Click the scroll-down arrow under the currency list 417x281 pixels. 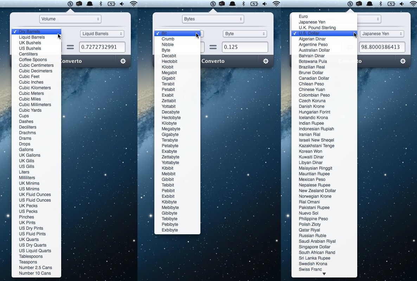[x=324, y=274]
